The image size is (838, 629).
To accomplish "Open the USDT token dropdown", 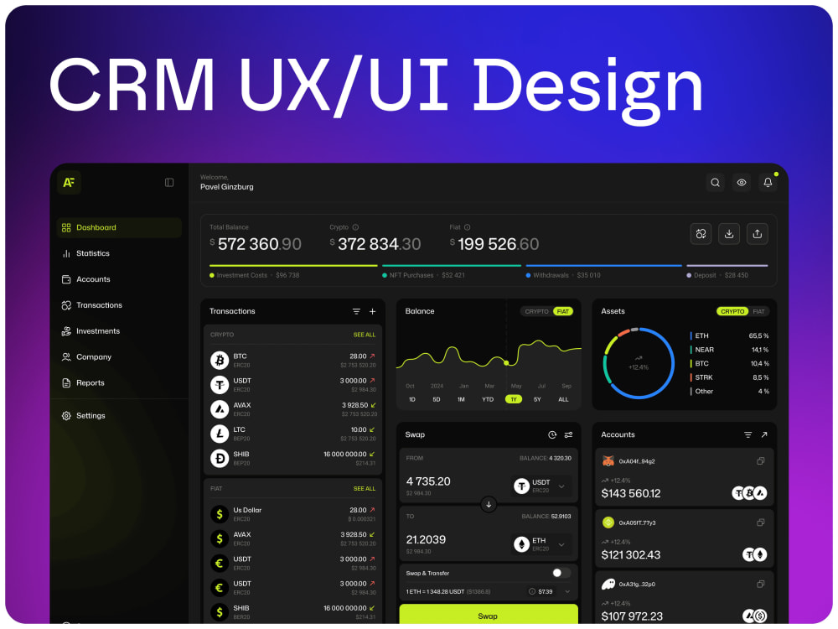I will [541, 486].
